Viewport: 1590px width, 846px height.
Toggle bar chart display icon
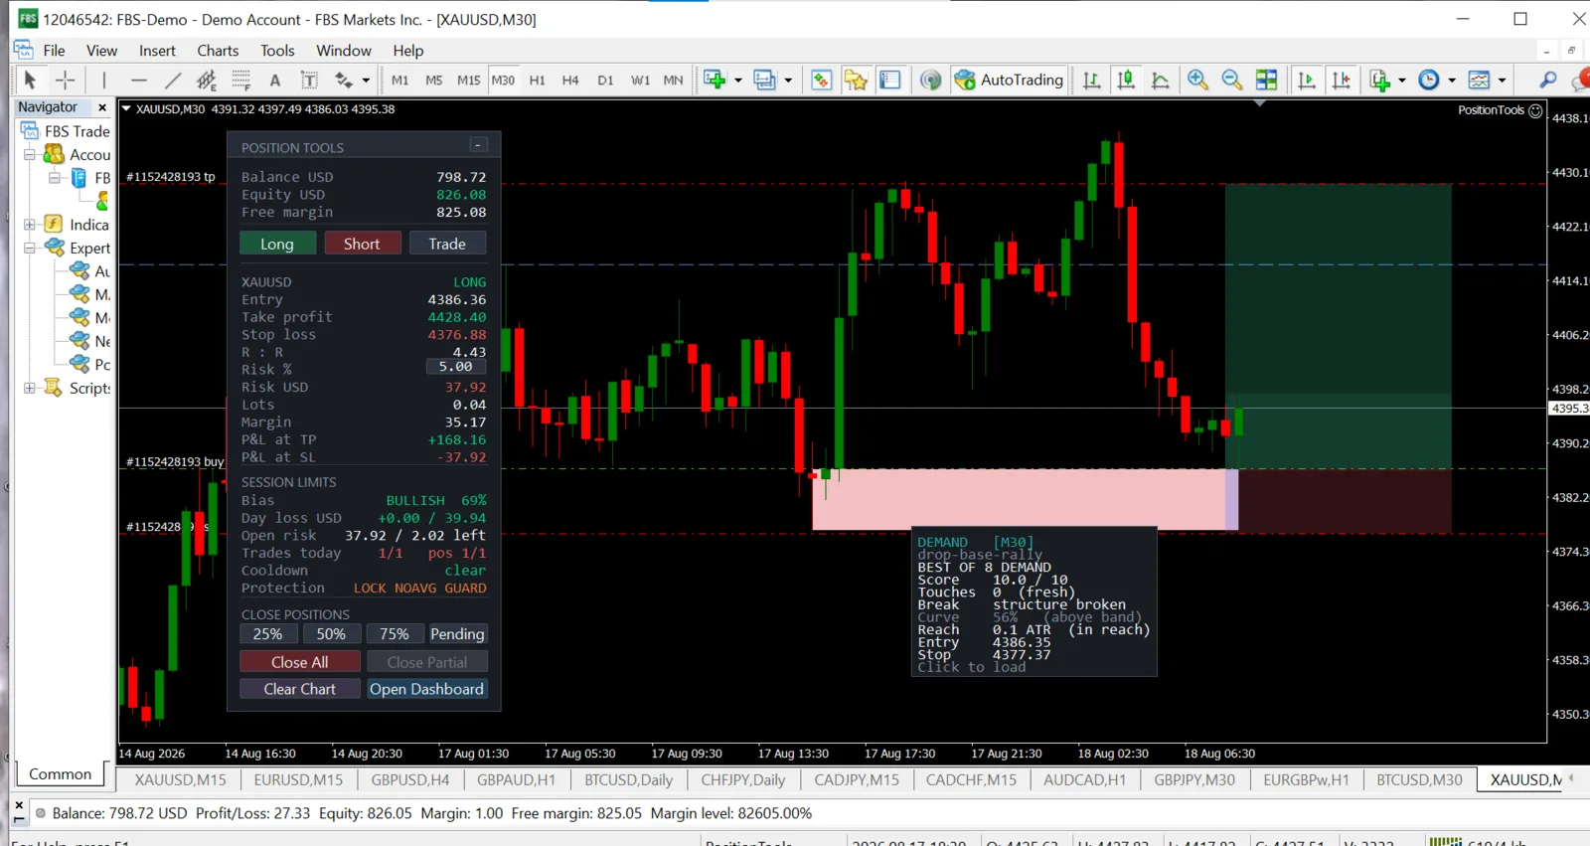[1091, 80]
